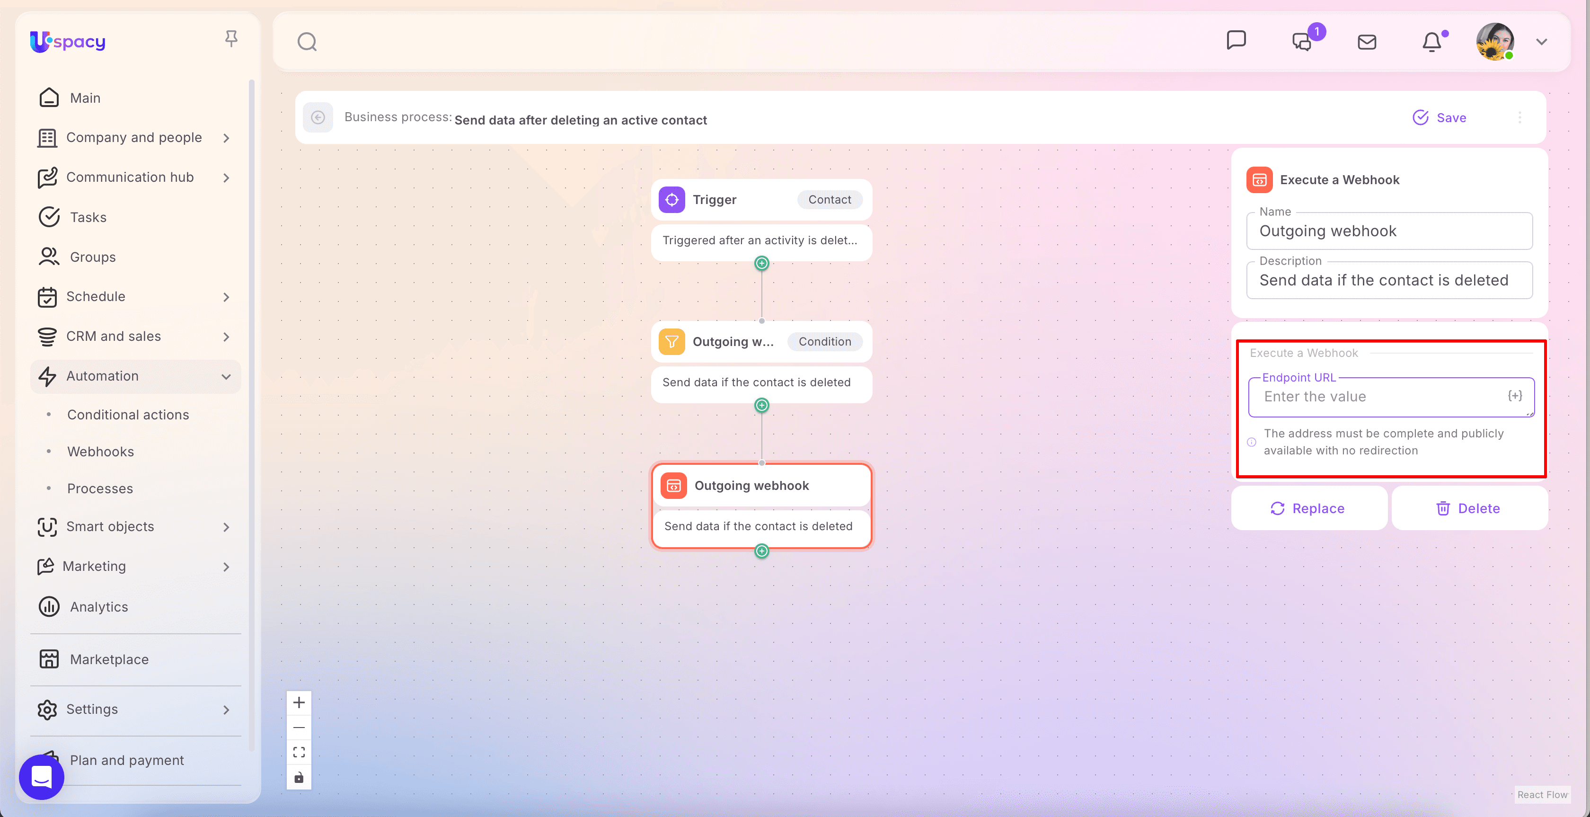Collapse the Automation menu section

[226, 376]
